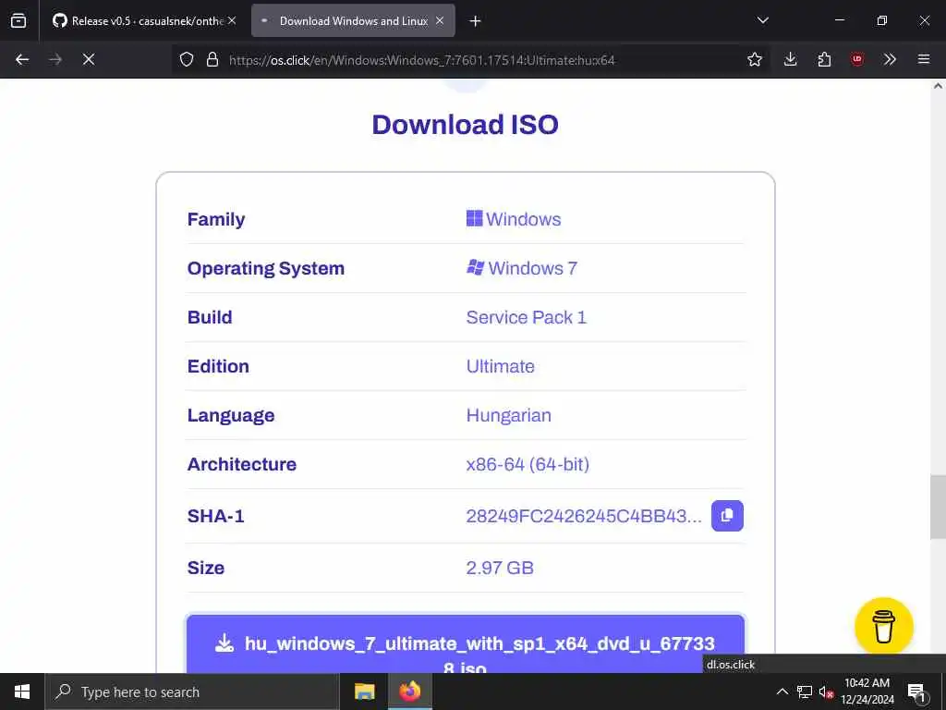Follow the Ultimate edition link

pos(500,366)
